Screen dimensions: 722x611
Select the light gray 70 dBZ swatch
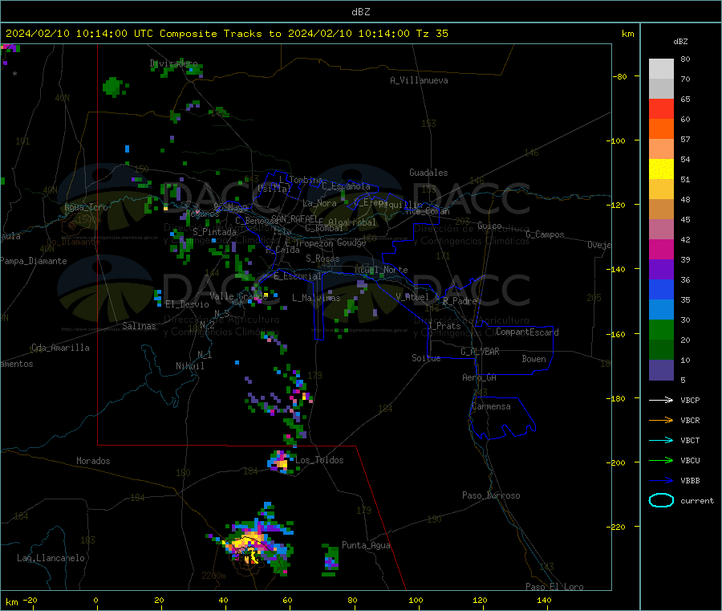pyautogui.click(x=661, y=69)
